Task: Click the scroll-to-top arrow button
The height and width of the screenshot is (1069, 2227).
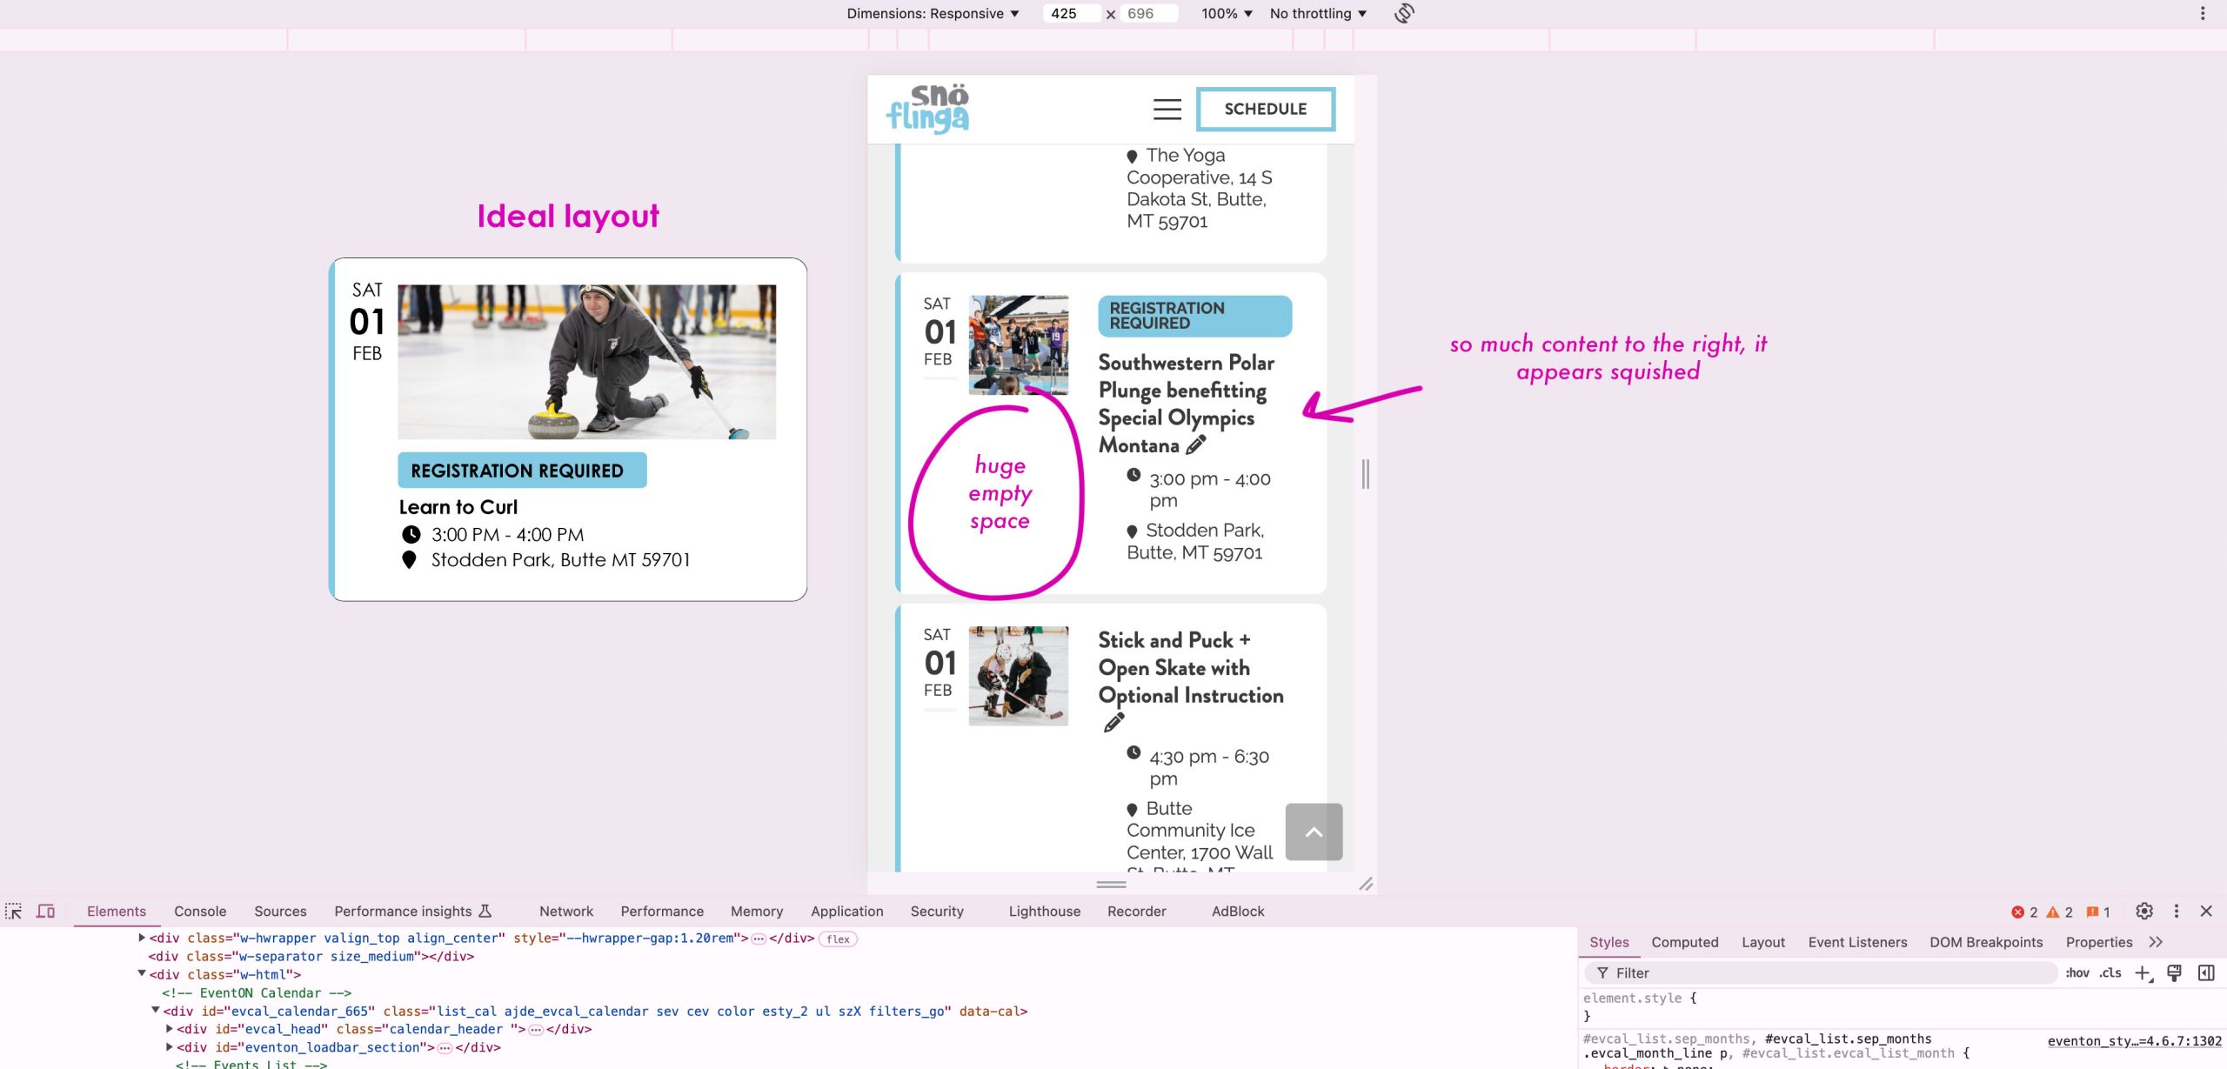Action: click(x=1314, y=832)
